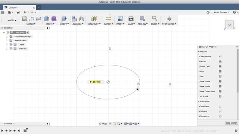Enable the 3D Sketch checkbox
The height and width of the screenshot is (134, 239).
click(x=220, y=96)
